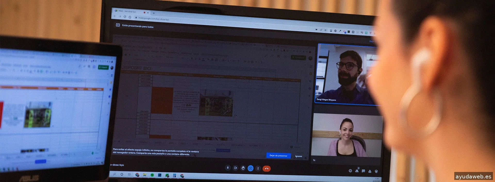Open Spotify from the Windows taskbar
Image resolution: width=495 pixels, height=182 pixels.
(x=152, y=175)
